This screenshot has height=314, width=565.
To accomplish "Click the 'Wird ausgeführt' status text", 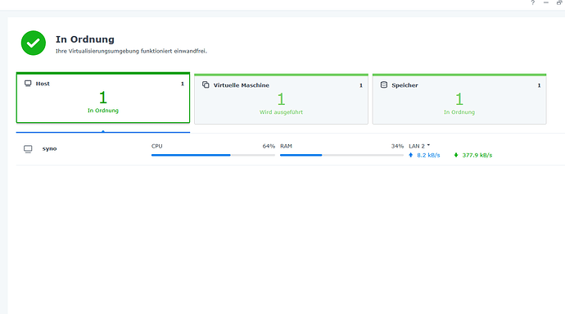I will (x=281, y=112).
